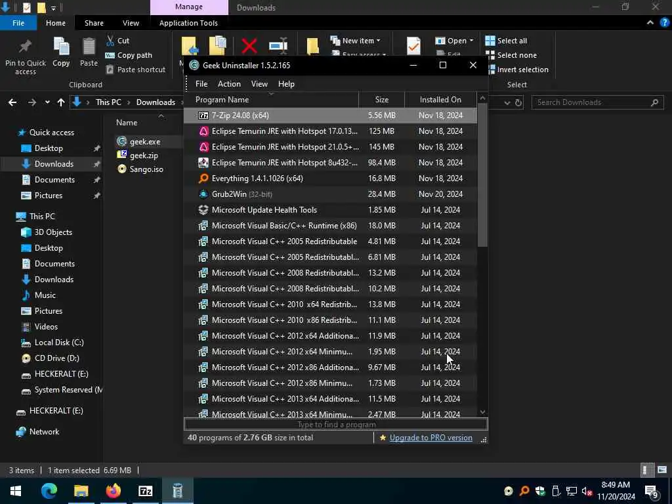Screen dimensions: 672x504
Task: Click the scroll down arrow in program list
Action: coord(482,412)
